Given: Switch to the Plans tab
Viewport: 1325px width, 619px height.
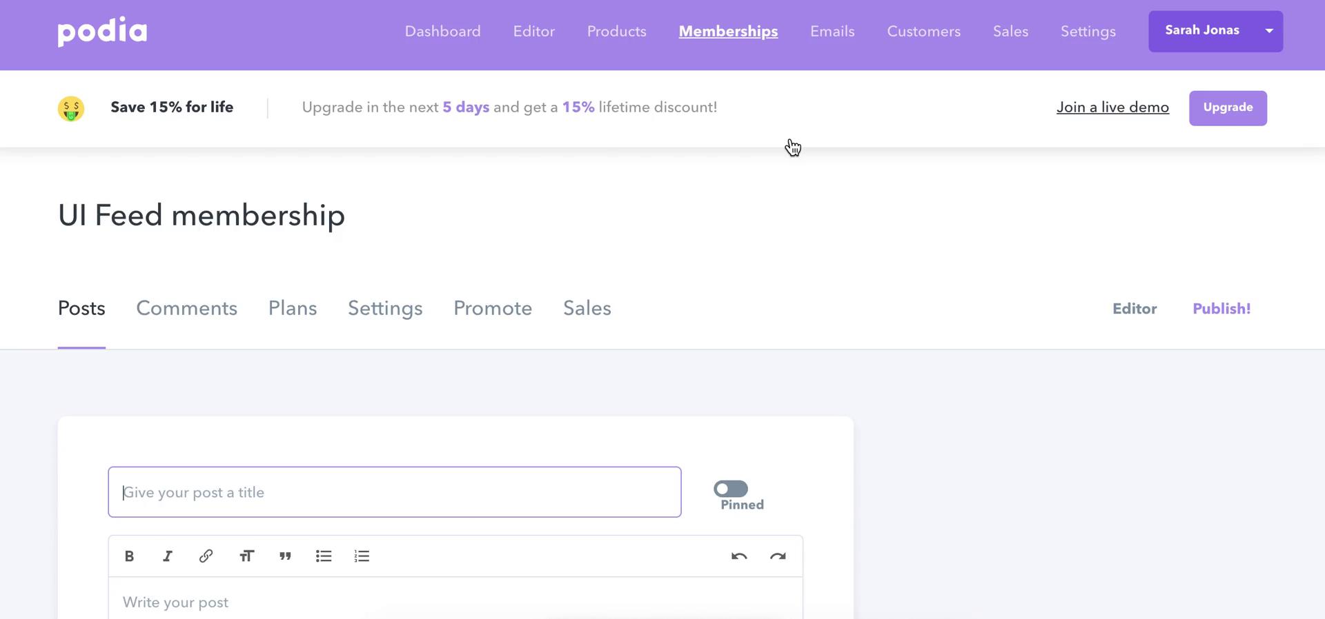Looking at the screenshot, I should tap(293, 308).
